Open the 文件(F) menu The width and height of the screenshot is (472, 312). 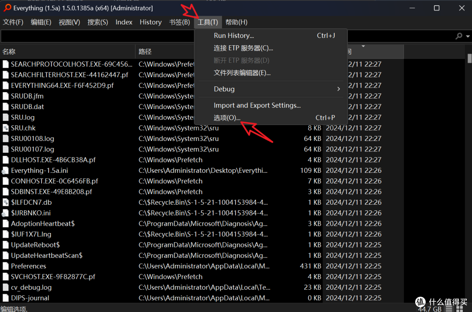pos(13,22)
